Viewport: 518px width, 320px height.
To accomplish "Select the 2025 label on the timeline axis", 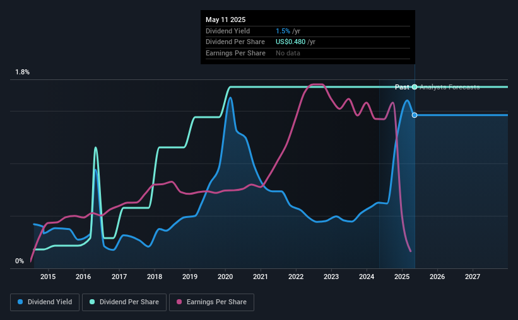I will pos(402,277).
